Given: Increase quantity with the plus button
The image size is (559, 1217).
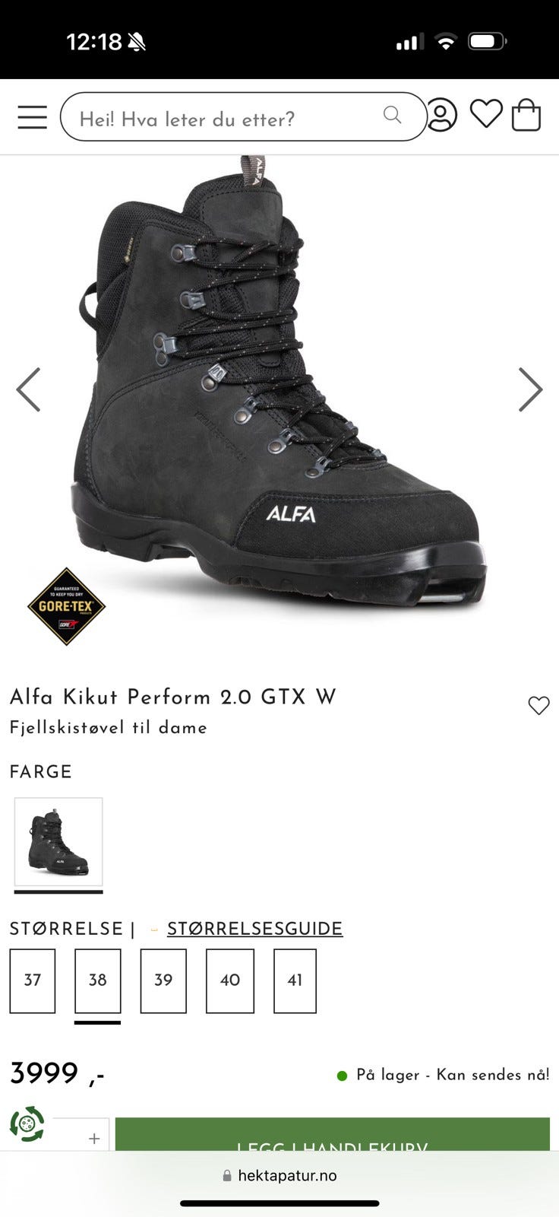Looking at the screenshot, I should [x=94, y=1139].
